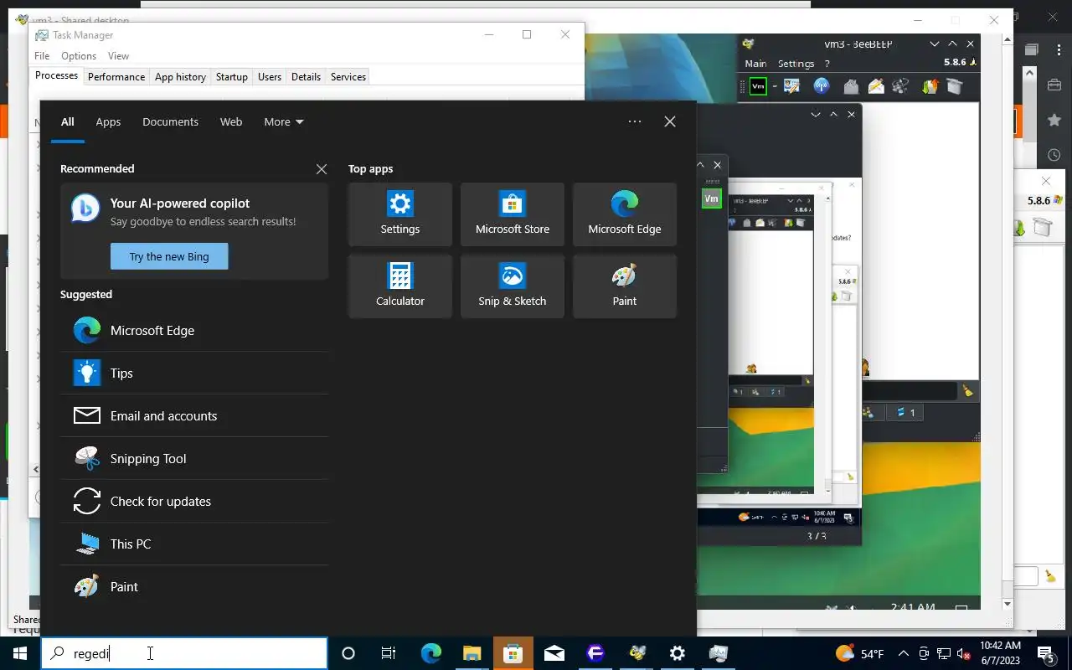Launch Snip & Sketch from Top apps
The height and width of the screenshot is (670, 1072).
[513, 286]
